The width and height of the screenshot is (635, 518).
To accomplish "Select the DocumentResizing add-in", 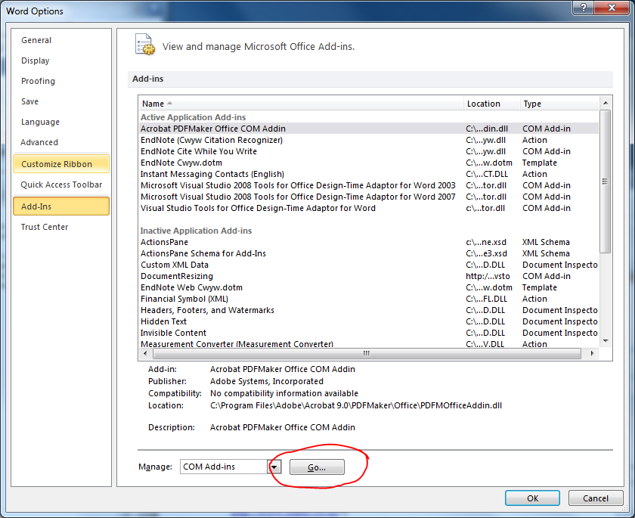I will pos(369,276).
